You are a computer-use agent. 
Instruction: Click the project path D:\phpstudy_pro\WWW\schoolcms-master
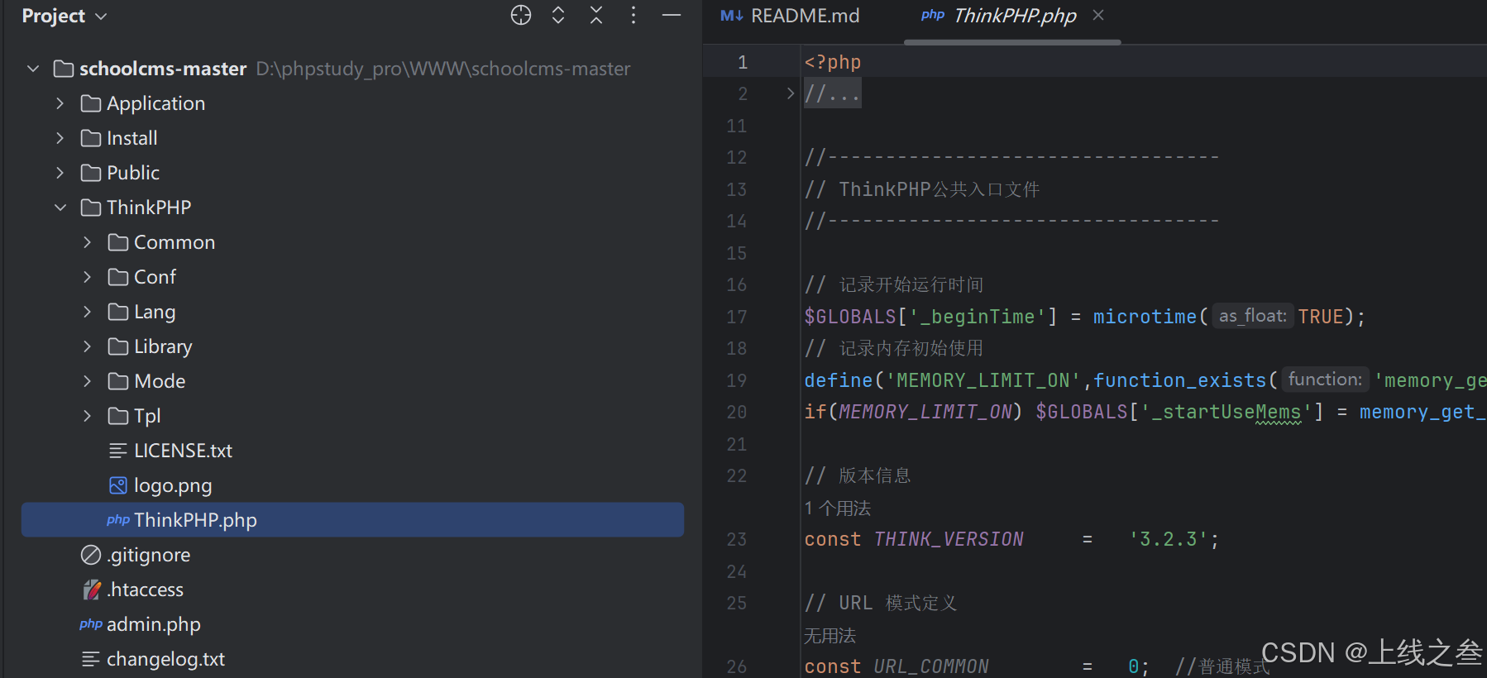point(443,69)
